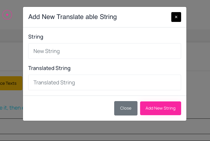Click the gray table row behind the dialog

coord(105,126)
